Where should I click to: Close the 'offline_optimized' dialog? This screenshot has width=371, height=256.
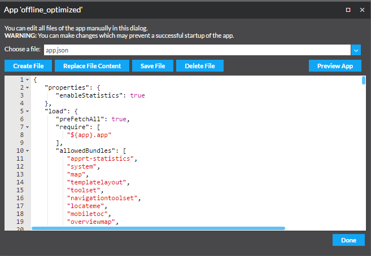[361, 10]
